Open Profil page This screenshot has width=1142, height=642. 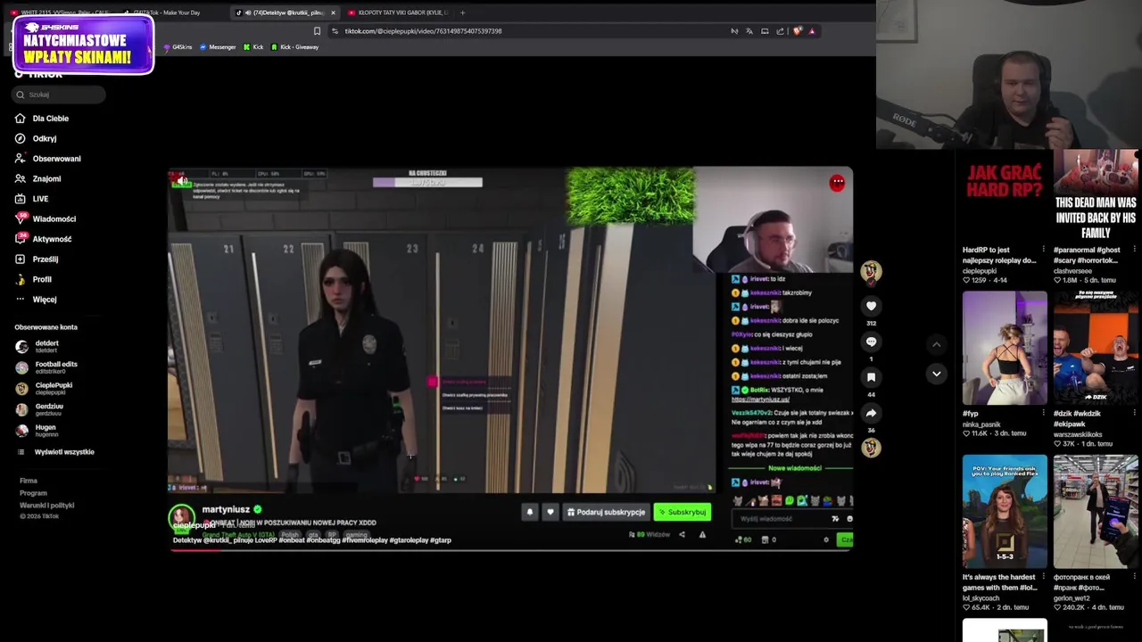[33, 279]
